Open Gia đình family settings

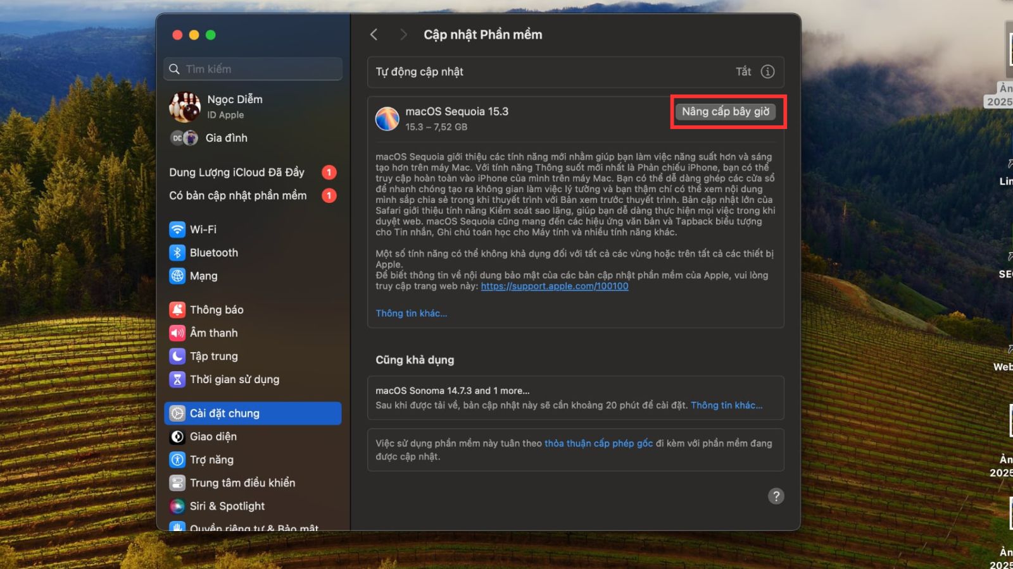pos(253,138)
